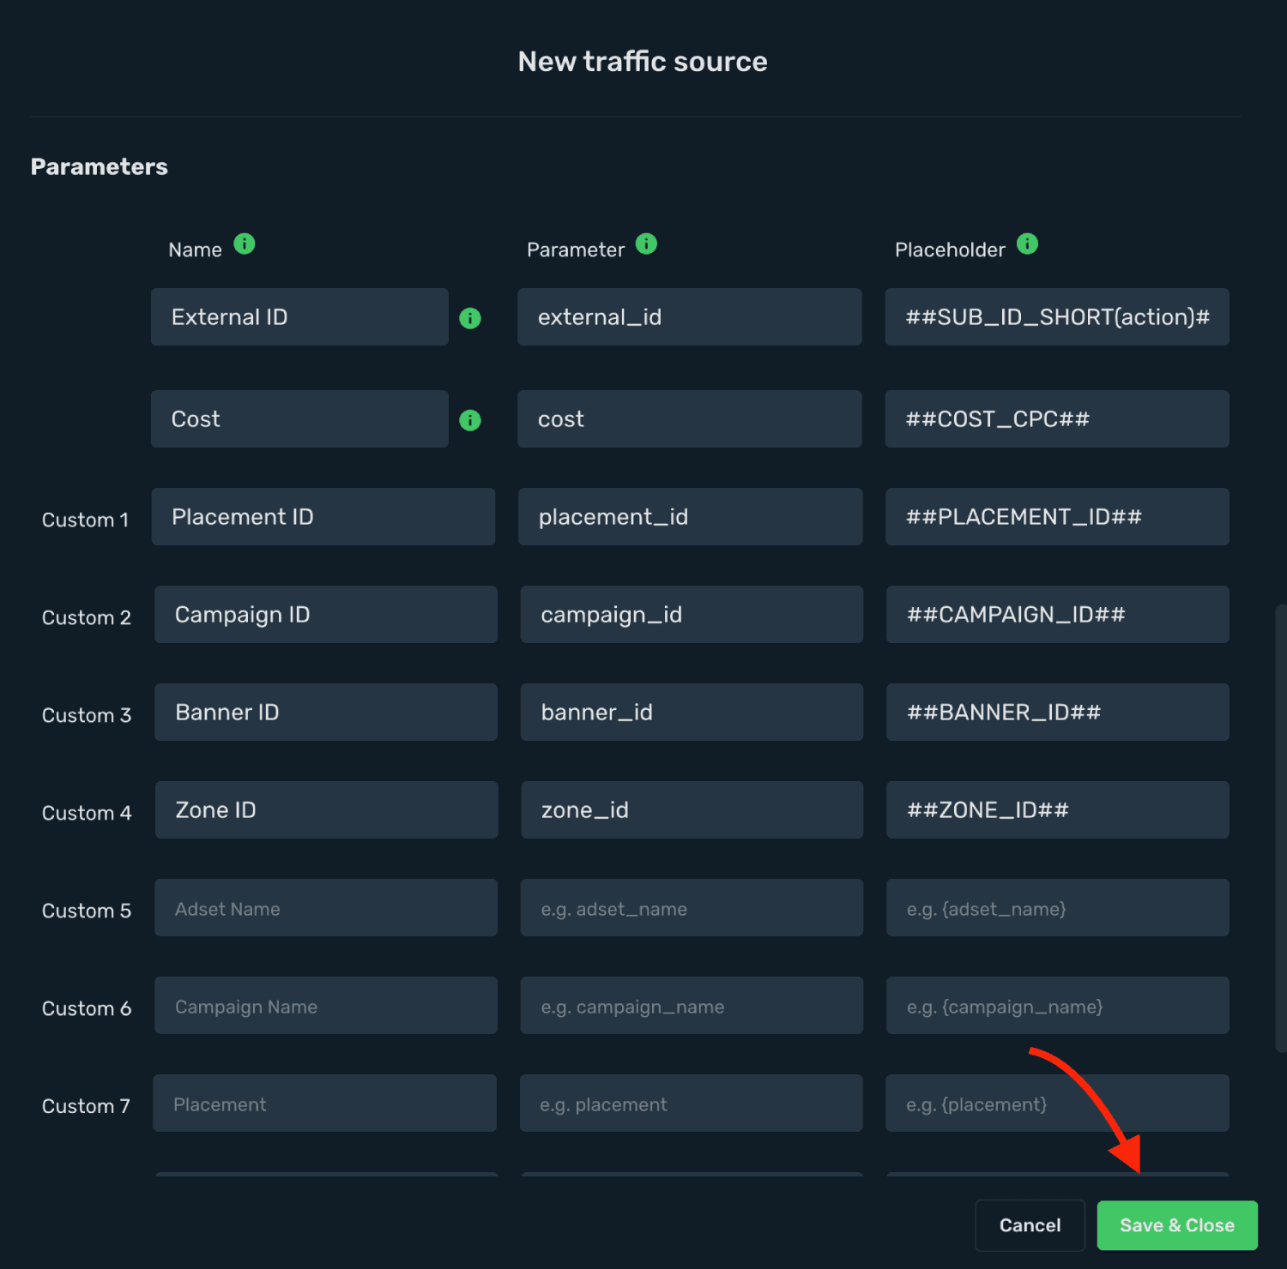The width and height of the screenshot is (1287, 1269).
Task: Edit the ##BANNER_ID## placeholder field
Action: coord(1058,713)
